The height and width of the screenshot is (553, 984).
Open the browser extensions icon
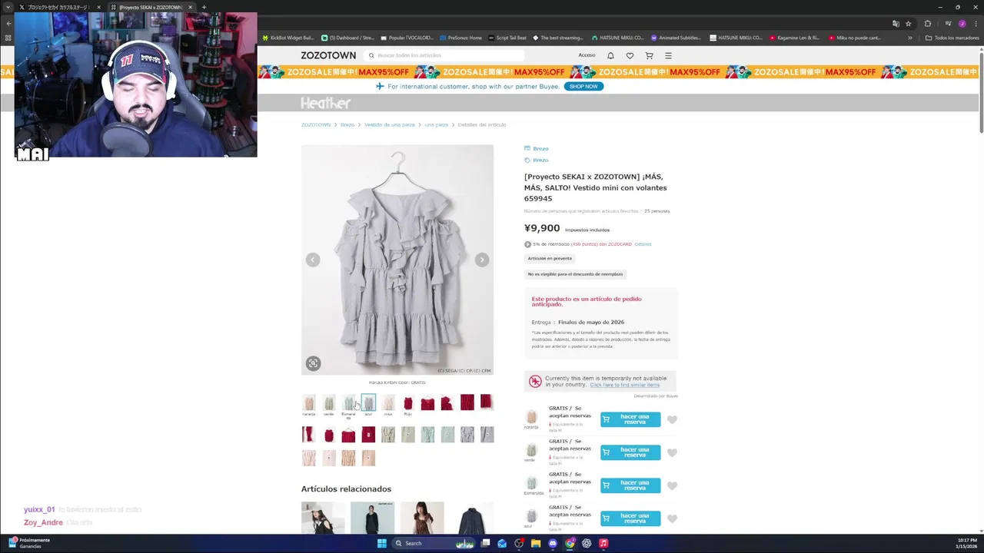coord(928,23)
